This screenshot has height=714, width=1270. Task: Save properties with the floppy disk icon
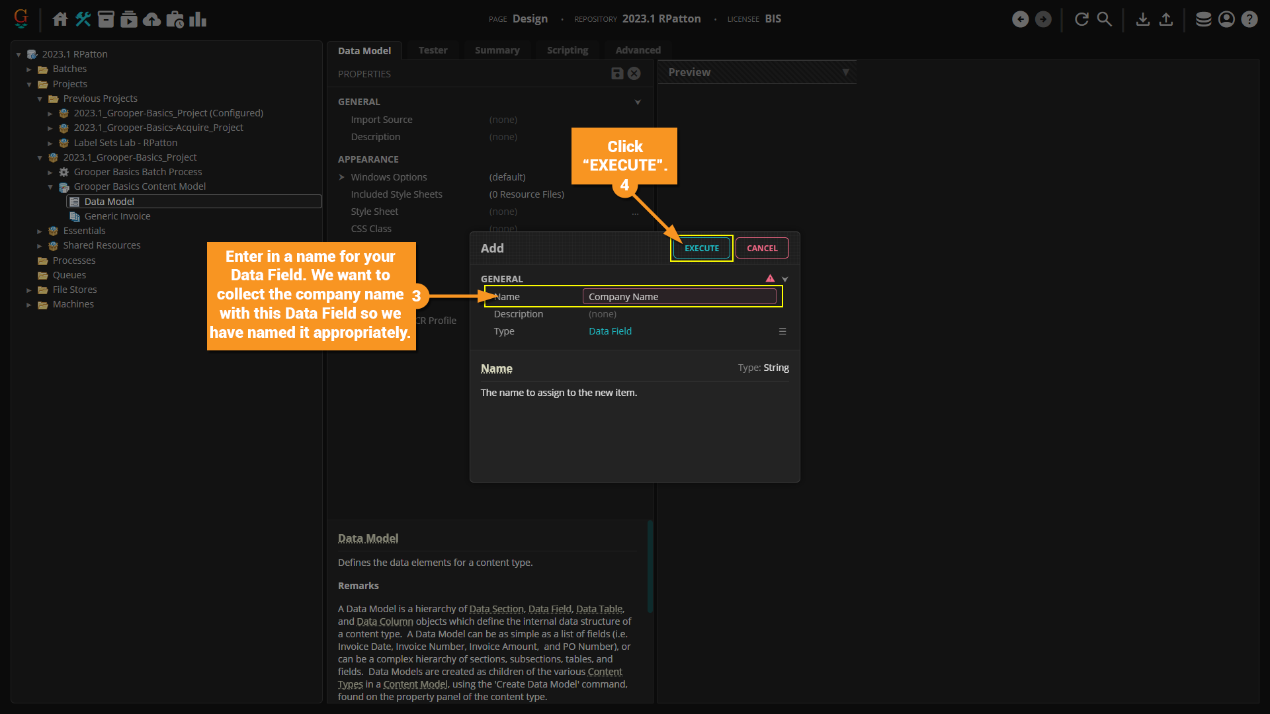[616, 73]
